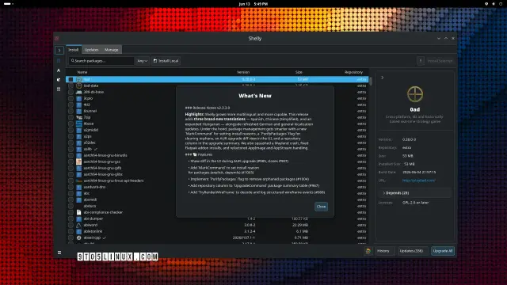Screen dimensions: 507x285
Task: Click the upload icon beside Install Selected
Action: tap(421, 61)
